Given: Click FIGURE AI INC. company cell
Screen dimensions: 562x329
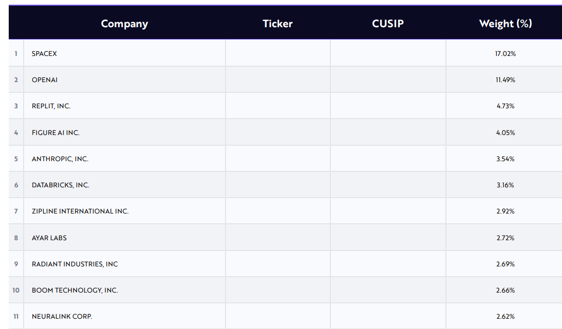Looking at the screenshot, I should [55, 132].
